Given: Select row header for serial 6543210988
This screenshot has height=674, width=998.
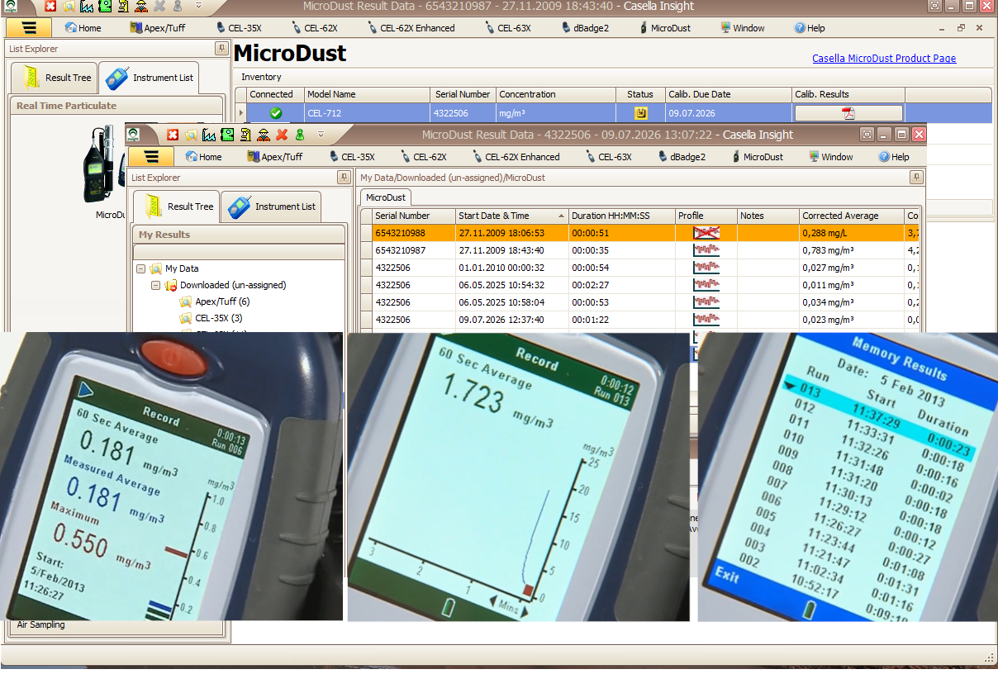Looking at the screenshot, I should click(x=366, y=233).
